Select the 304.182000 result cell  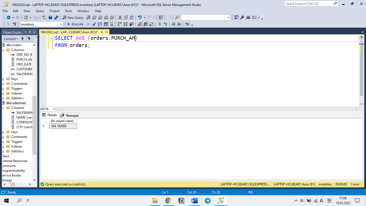click(x=63, y=126)
